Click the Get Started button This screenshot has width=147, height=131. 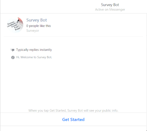pos(73,119)
